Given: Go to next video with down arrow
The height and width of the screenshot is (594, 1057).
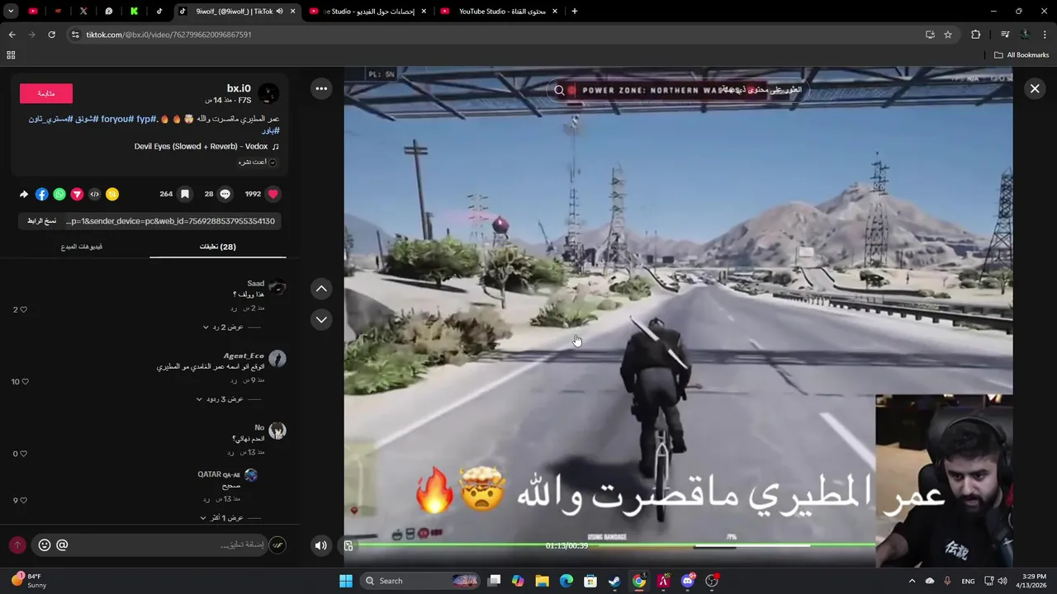Looking at the screenshot, I should (321, 319).
